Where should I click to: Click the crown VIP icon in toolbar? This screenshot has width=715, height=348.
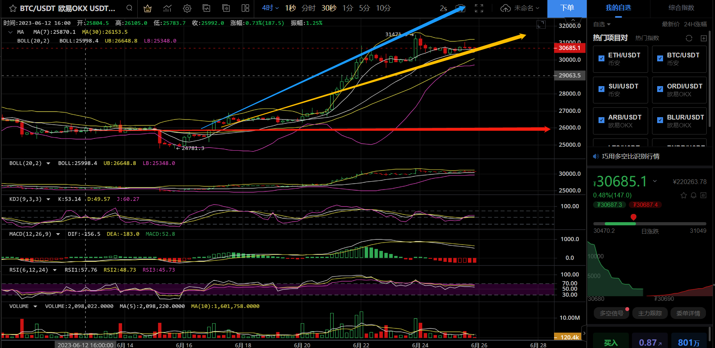[x=148, y=8]
